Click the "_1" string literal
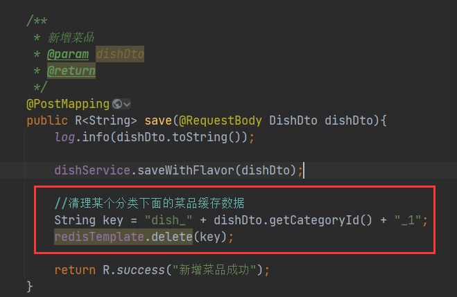The height and width of the screenshot is (297, 457). coord(410,220)
